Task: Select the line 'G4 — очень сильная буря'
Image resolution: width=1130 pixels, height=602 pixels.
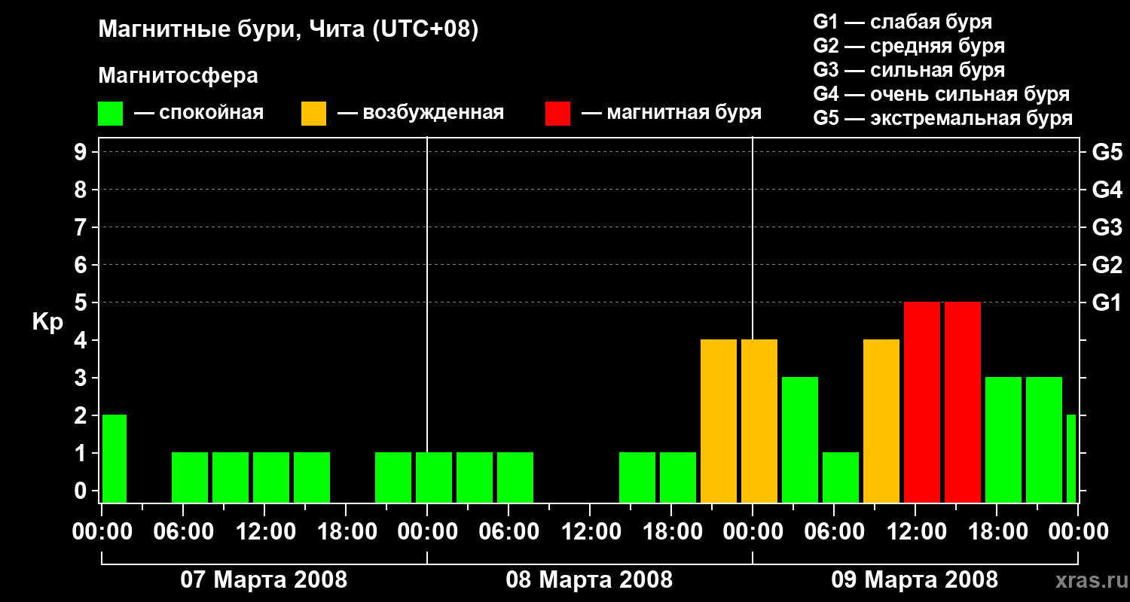Action: click(x=942, y=94)
